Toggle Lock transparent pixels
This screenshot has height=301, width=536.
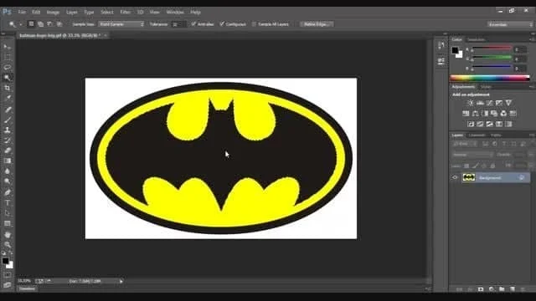pyautogui.click(x=466, y=166)
